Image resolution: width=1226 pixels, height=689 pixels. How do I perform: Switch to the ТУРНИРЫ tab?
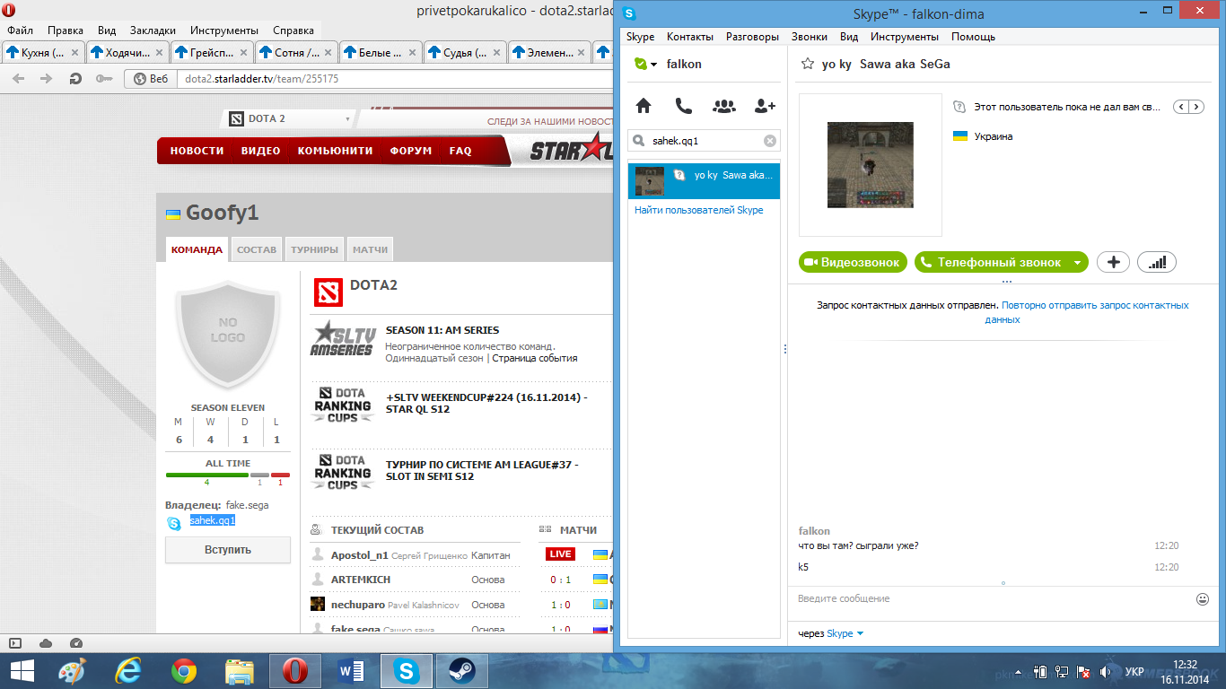[314, 249]
